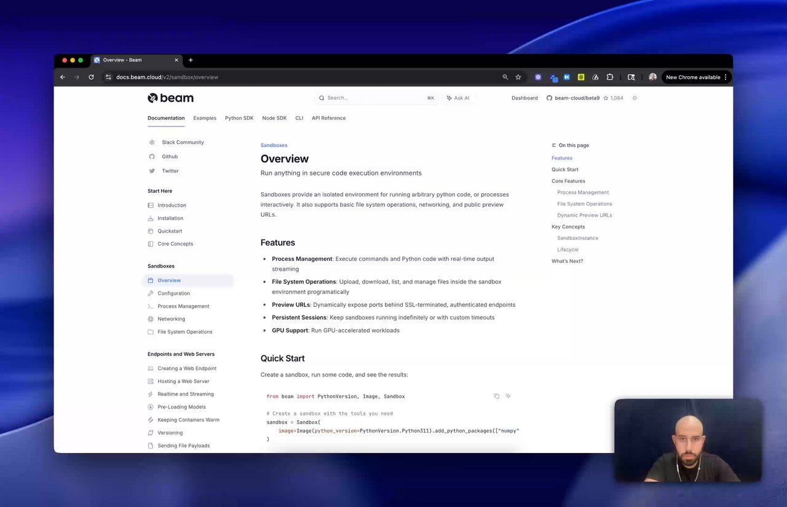Screen dimensions: 787x507
Task: Open a new browser tab with plus
Action: [x=191, y=60]
